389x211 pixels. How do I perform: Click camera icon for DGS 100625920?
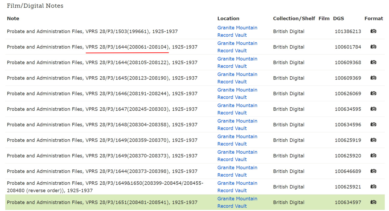tap(373, 155)
